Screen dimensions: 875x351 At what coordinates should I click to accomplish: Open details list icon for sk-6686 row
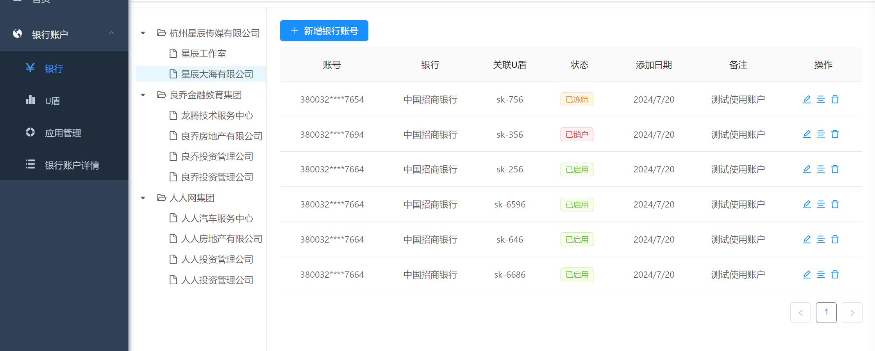click(821, 275)
